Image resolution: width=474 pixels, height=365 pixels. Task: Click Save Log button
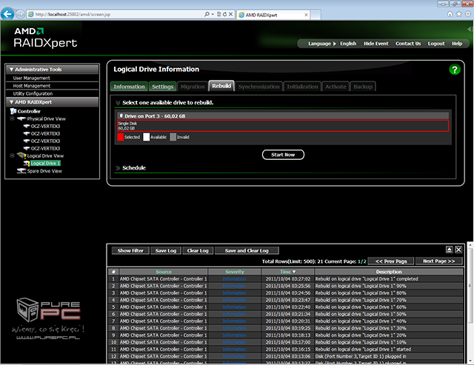(x=166, y=250)
